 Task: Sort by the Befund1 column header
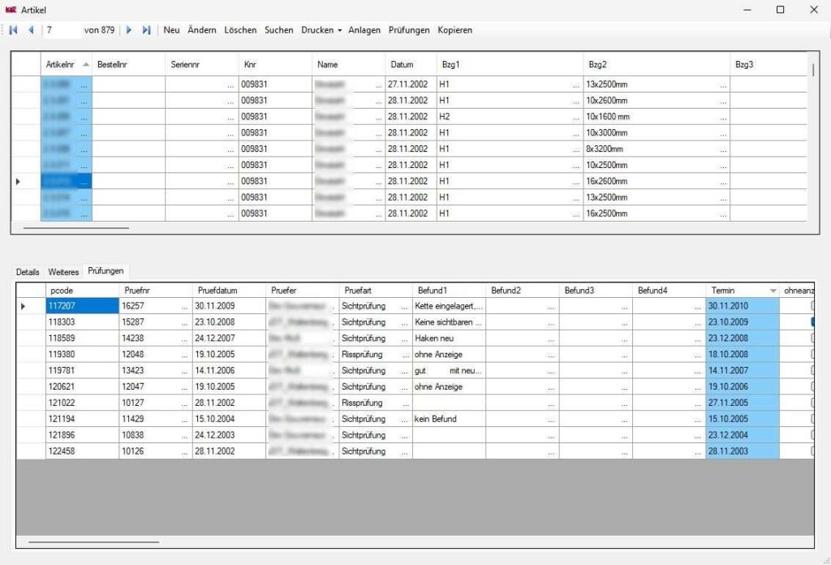449,291
